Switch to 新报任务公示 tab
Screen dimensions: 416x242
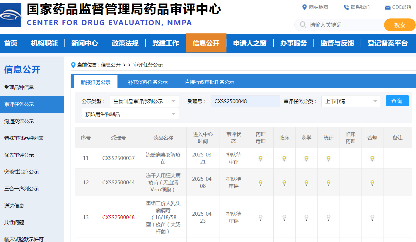point(96,82)
